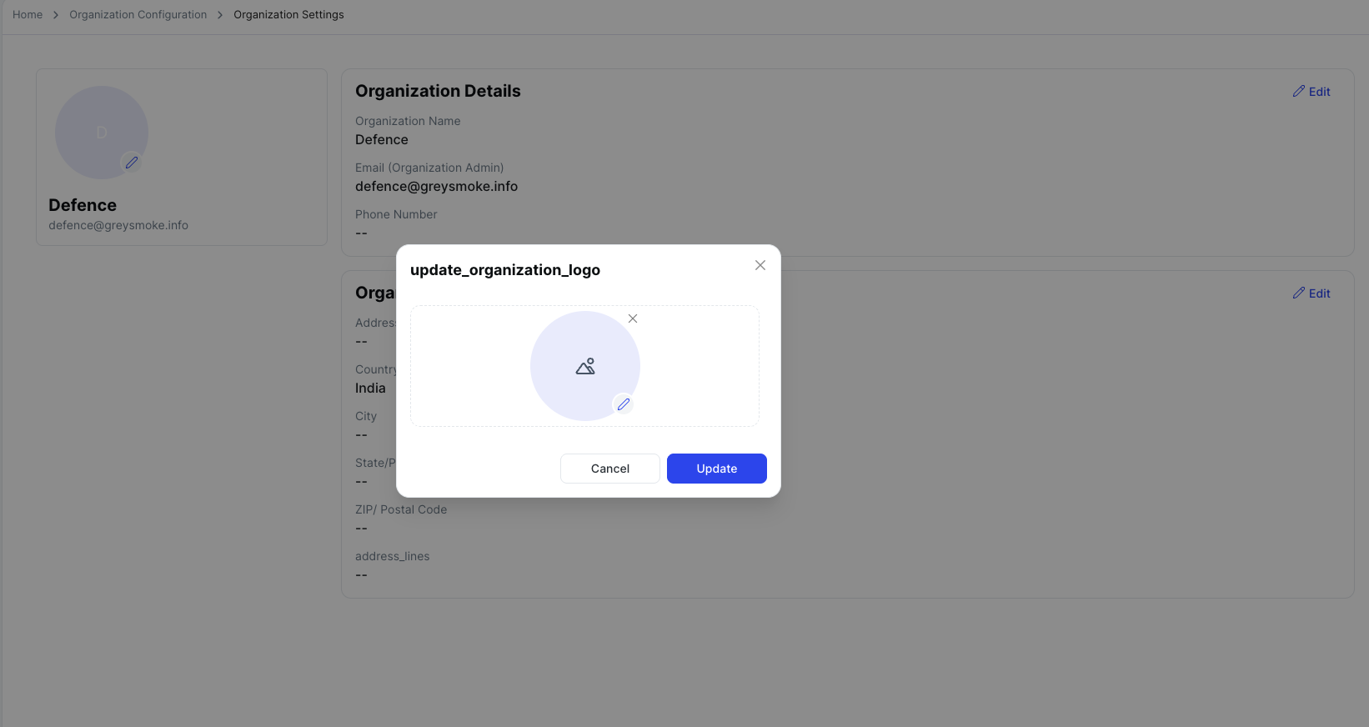
Task: Click chevron after Home breadcrumb
Action: 56,15
